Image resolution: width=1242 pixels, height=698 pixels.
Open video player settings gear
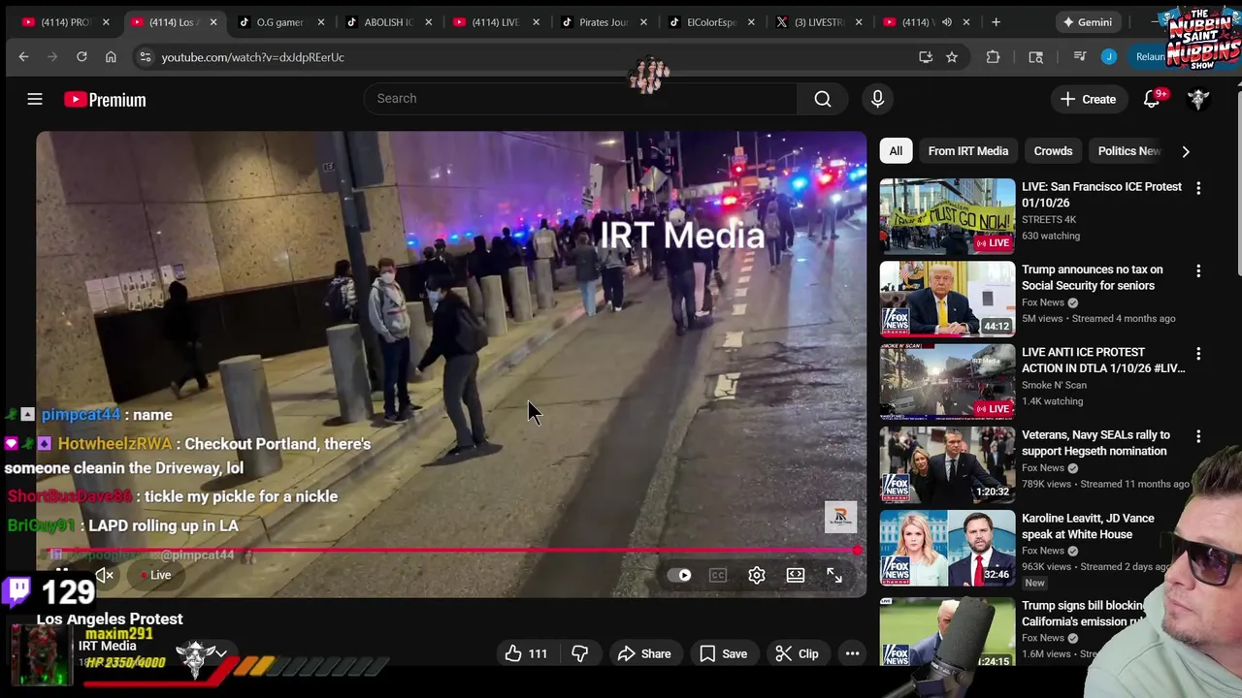tap(757, 575)
